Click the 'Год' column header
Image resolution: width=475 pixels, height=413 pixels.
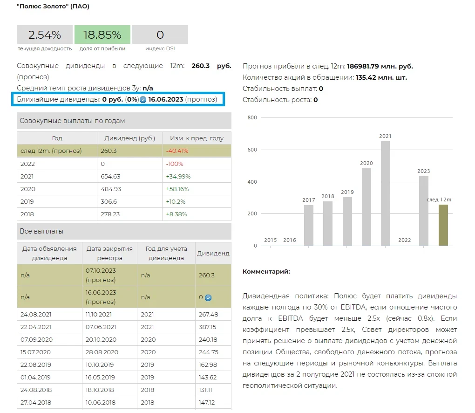point(57,138)
